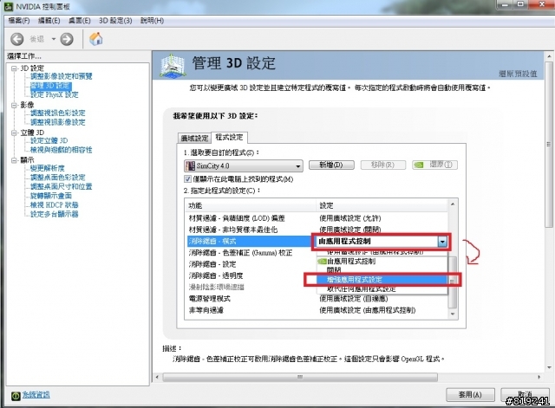Select 設定多台顯示器 in the tree
Image resolution: width=555 pixels, height=408 pixels.
click(x=54, y=214)
